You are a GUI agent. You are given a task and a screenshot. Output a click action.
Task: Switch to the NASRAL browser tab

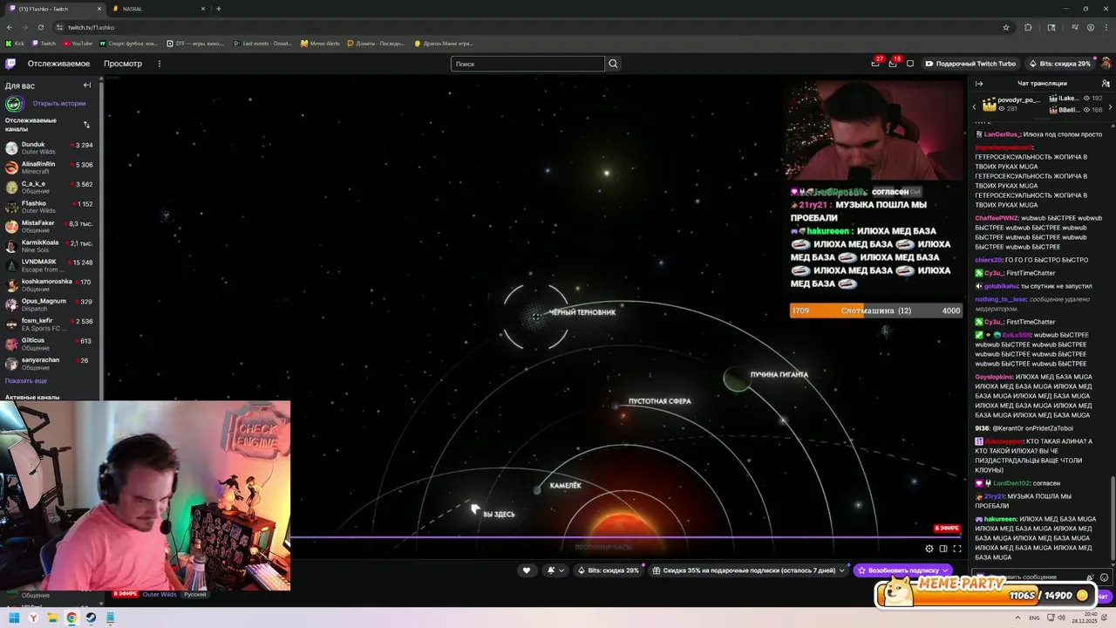[157, 9]
